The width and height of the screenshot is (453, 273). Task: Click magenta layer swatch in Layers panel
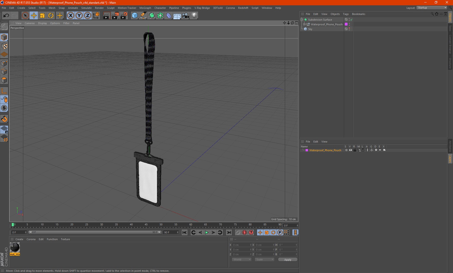(x=307, y=150)
